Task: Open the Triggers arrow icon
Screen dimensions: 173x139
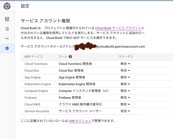Action: [x=7, y=39]
